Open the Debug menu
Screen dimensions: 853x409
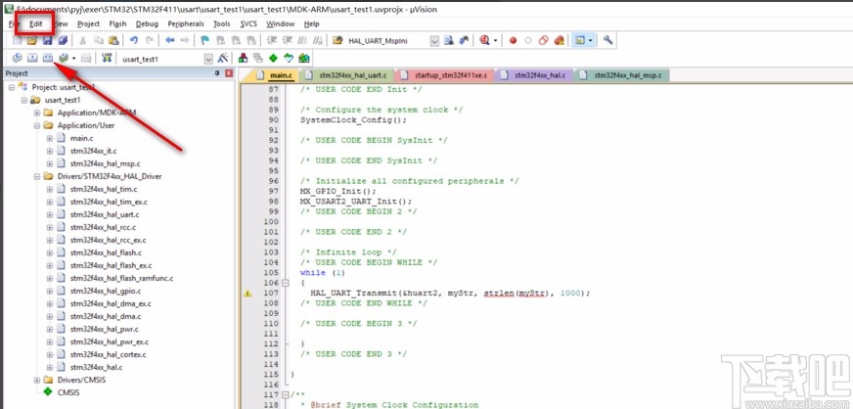pos(147,23)
